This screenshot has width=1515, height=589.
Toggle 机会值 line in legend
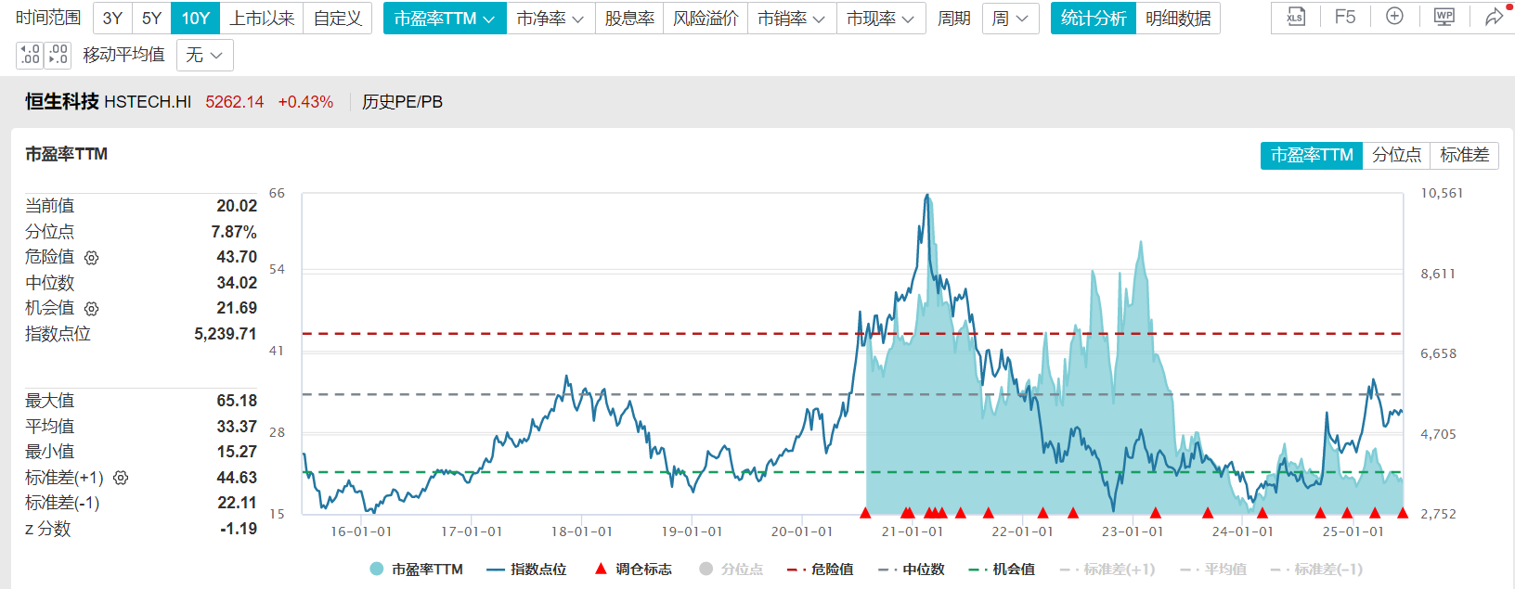click(1002, 570)
